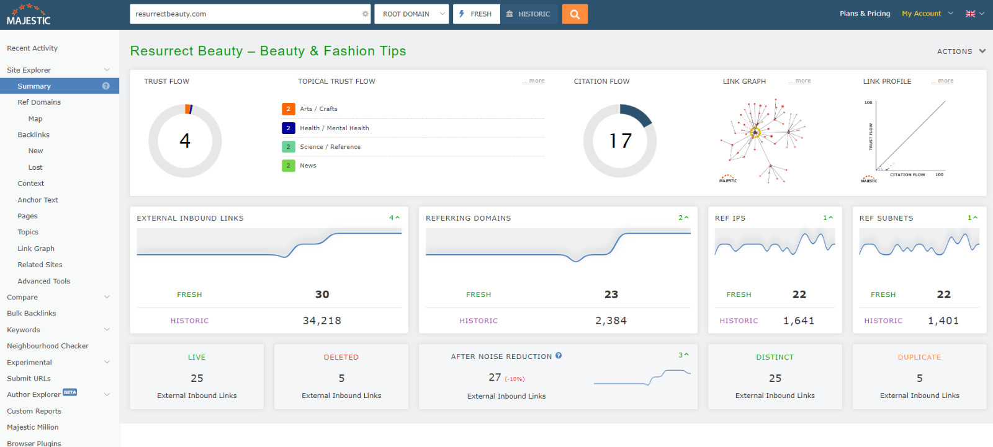
Task: Click the Ref Subnets trend chart
Action: click(x=919, y=242)
